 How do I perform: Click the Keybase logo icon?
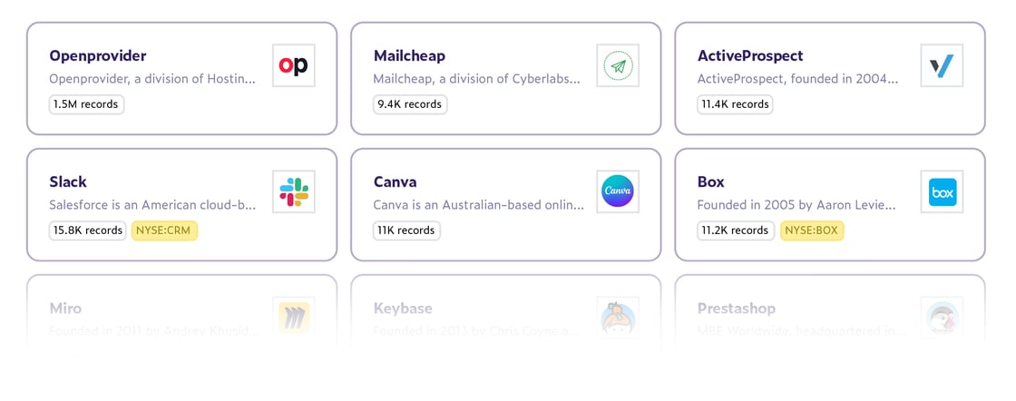click(x=618, y=317)
